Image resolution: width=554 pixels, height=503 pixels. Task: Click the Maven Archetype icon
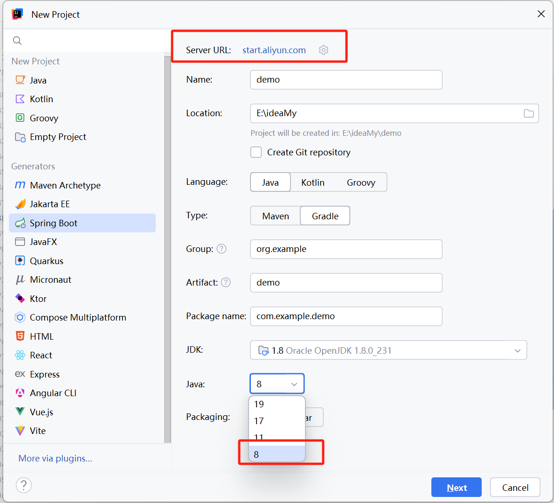point(20,185)
